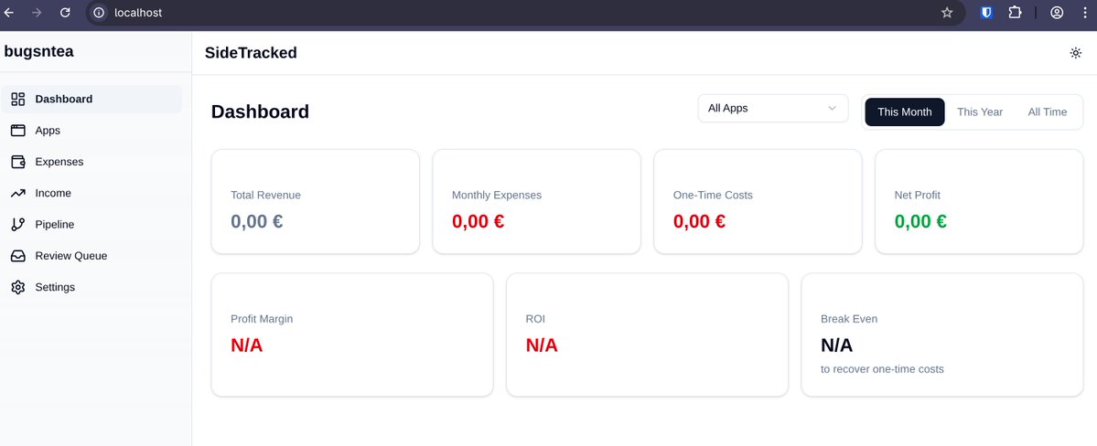
Task: Go to the Apps page label
Action: (x=48, y=131)
